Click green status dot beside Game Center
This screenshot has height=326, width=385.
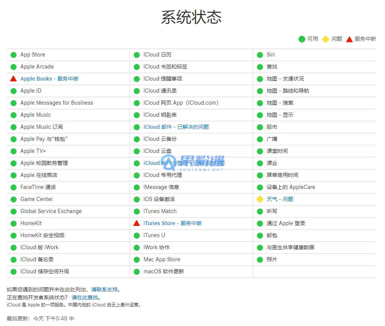point(14,199)
